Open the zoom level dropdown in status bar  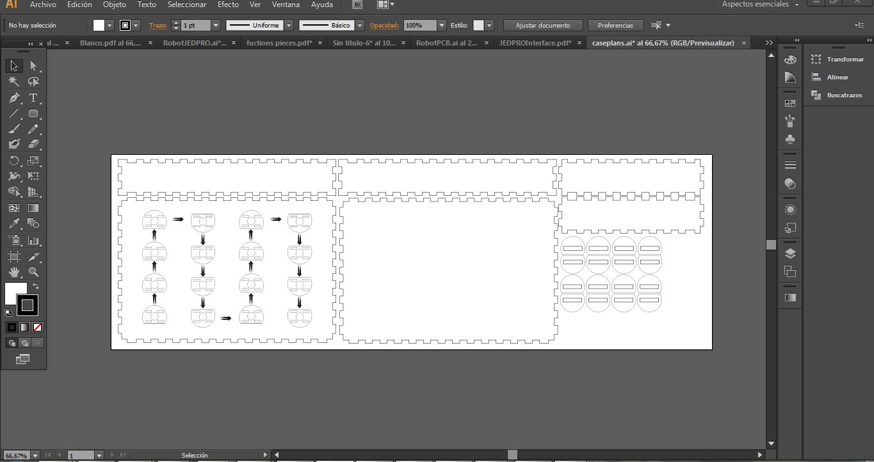[x=35, y=456]
